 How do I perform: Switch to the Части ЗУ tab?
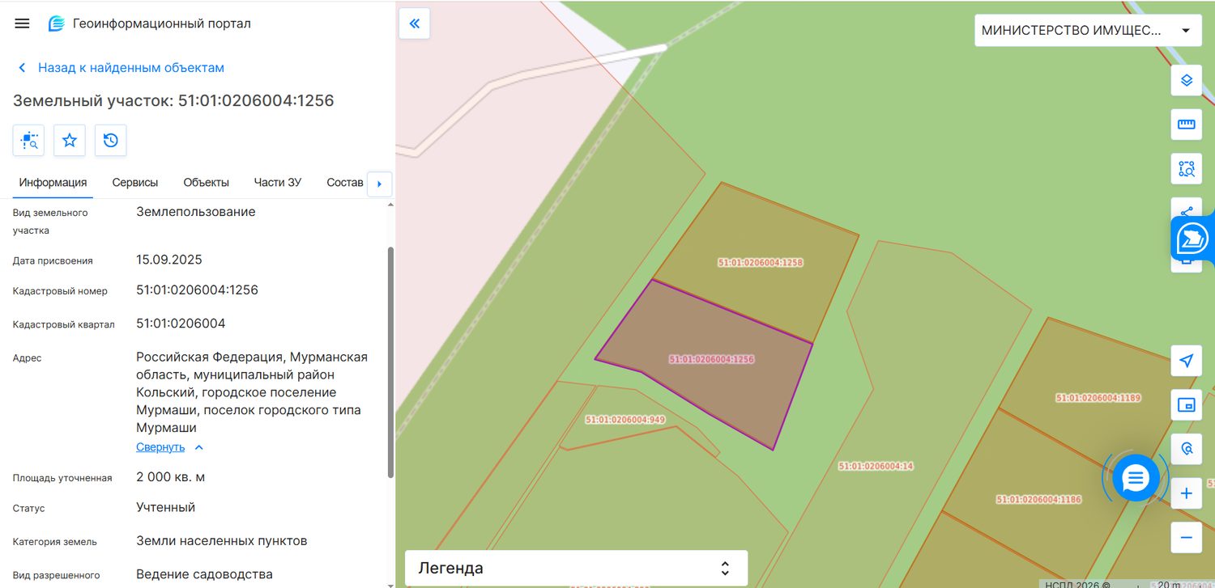click(278, 183)
